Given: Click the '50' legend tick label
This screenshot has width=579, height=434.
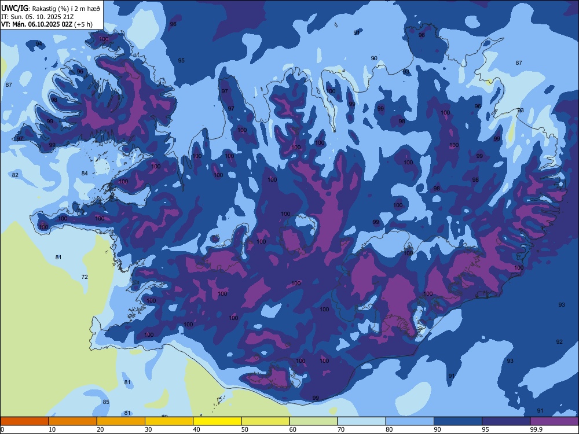Looking at the screenshot, I should click(x=244, y=429).
